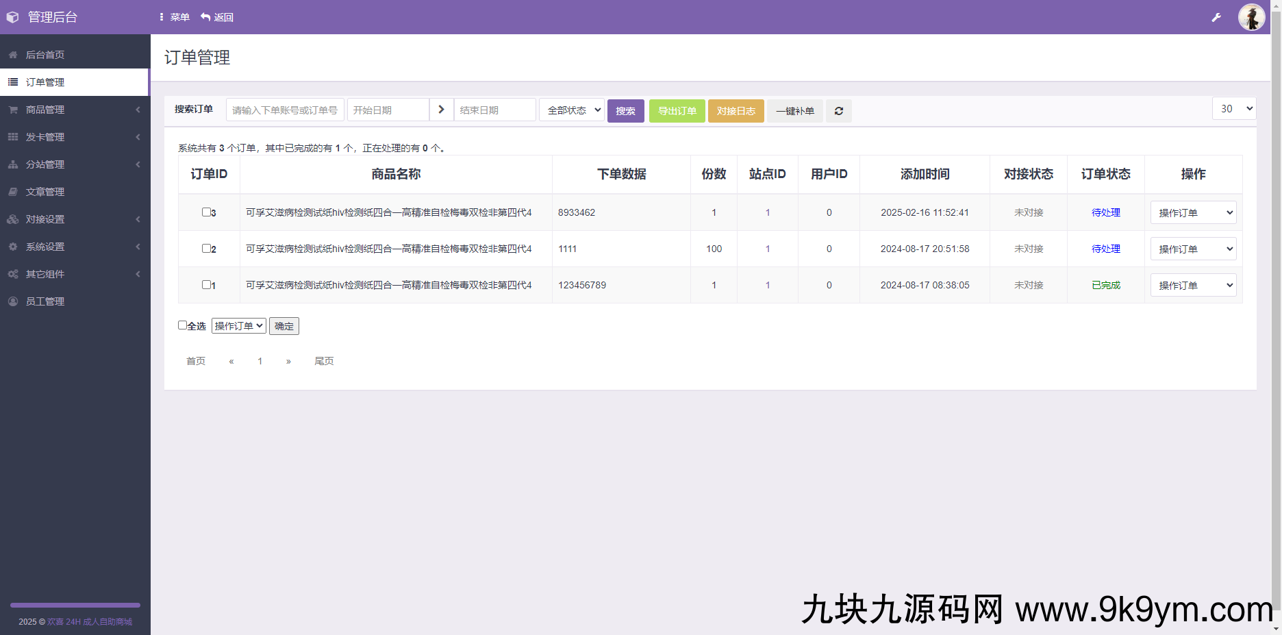Check the checkbox for order ID 1
The image size is (1282, 635).
(205, 285)
